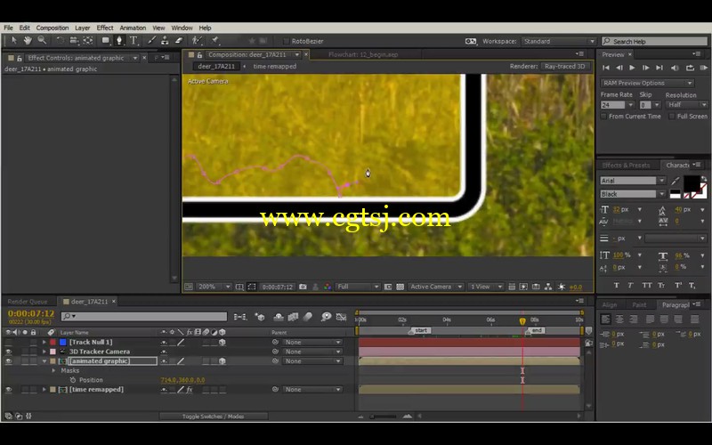This screenshot has height=445, width=712.
Task: Click the deer_17A211 breadcrumb button
Action: (x=216, y=66)
